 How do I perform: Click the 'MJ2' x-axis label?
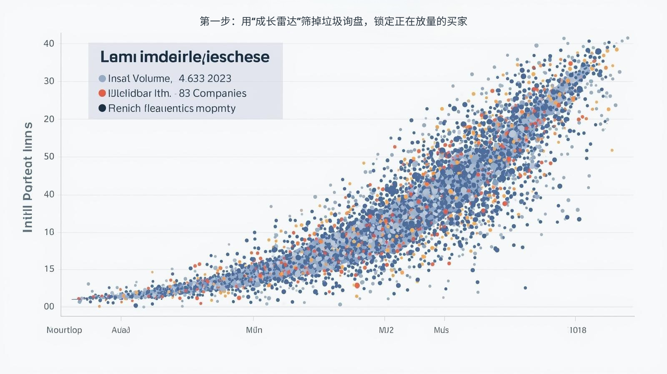(386, 330)
